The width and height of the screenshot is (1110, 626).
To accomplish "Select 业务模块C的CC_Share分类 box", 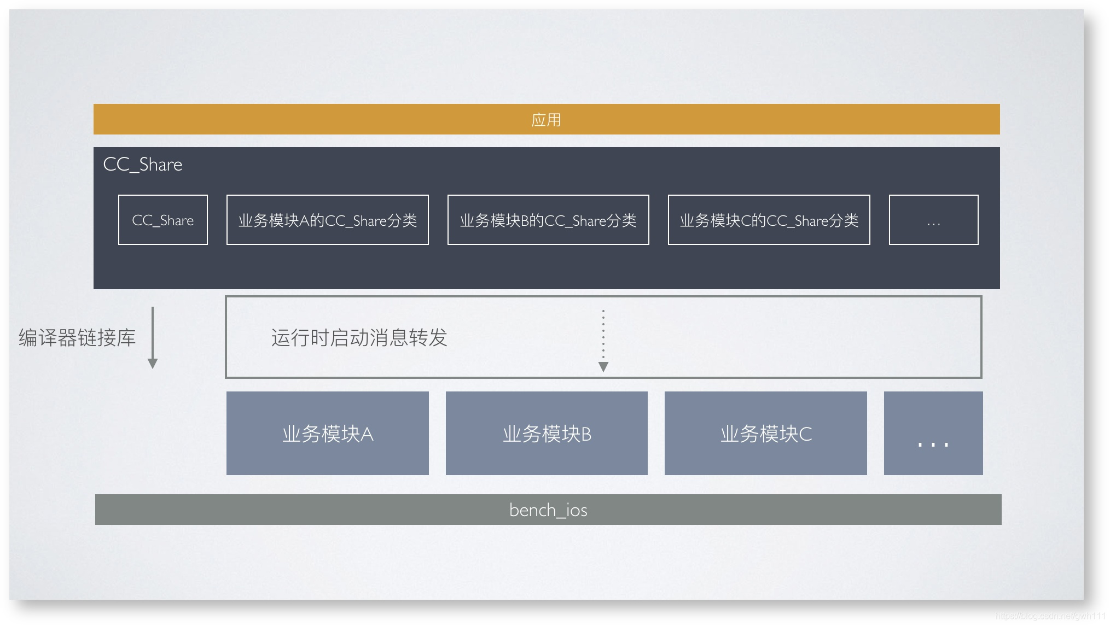I will pos(769,220).
